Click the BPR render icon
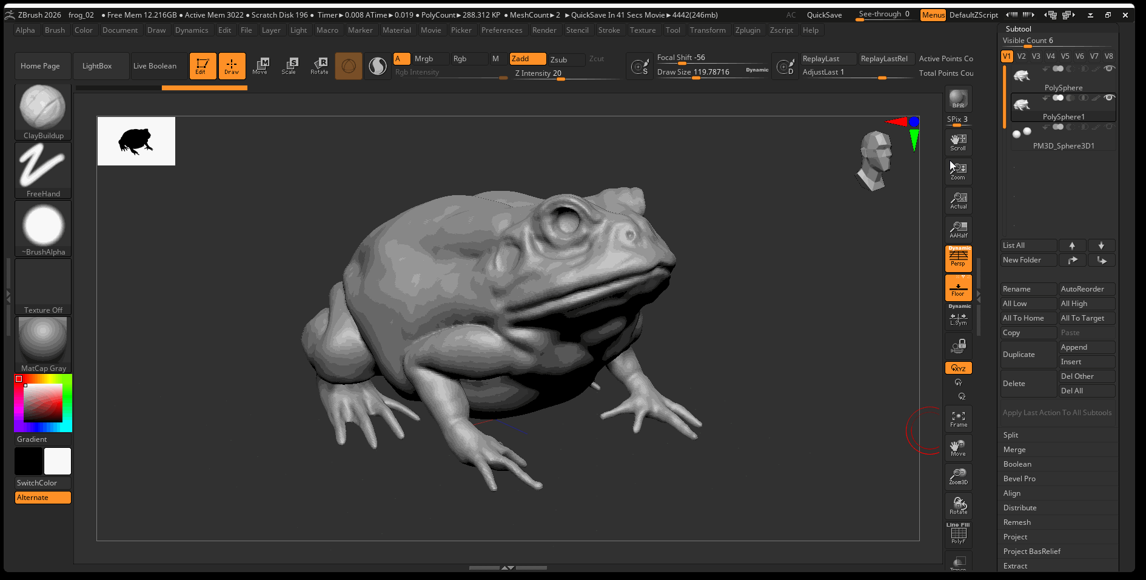The width and height of the screenshot is (1146, 580). (958, 99)
